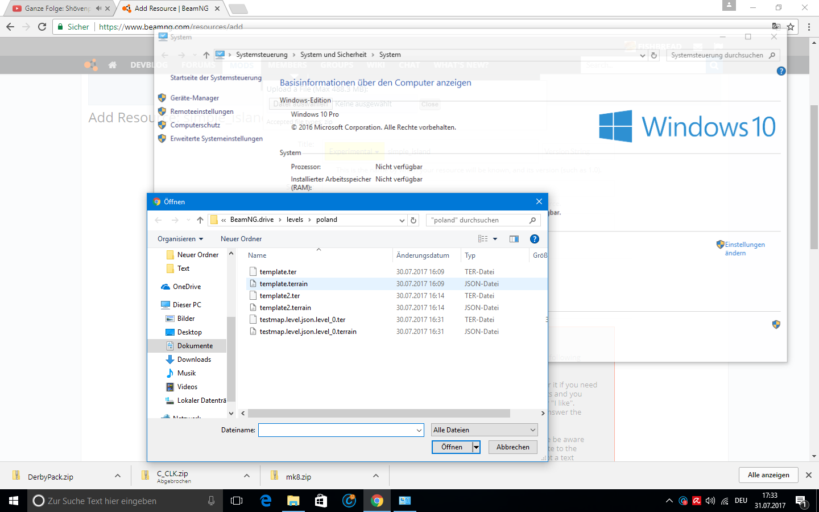Open Computerschutz in System window
Viewport: 819px width, 512px height.
(195, 125)
